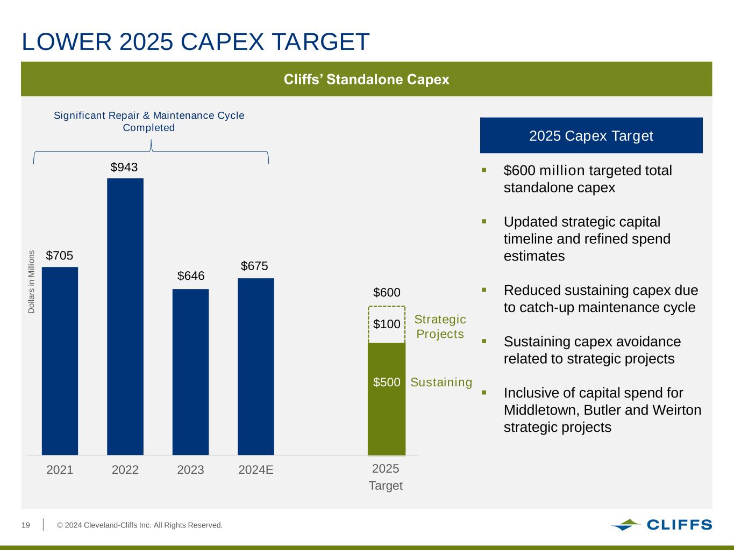Click the "Sustaining capex avoidance" bullet
Screen dimensions: 734x550
592,350
